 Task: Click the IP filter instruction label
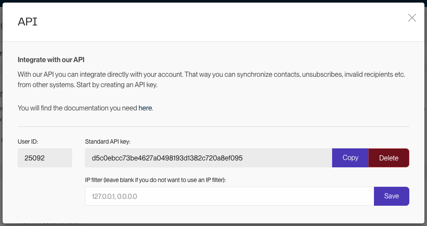[x=156, y=180]
